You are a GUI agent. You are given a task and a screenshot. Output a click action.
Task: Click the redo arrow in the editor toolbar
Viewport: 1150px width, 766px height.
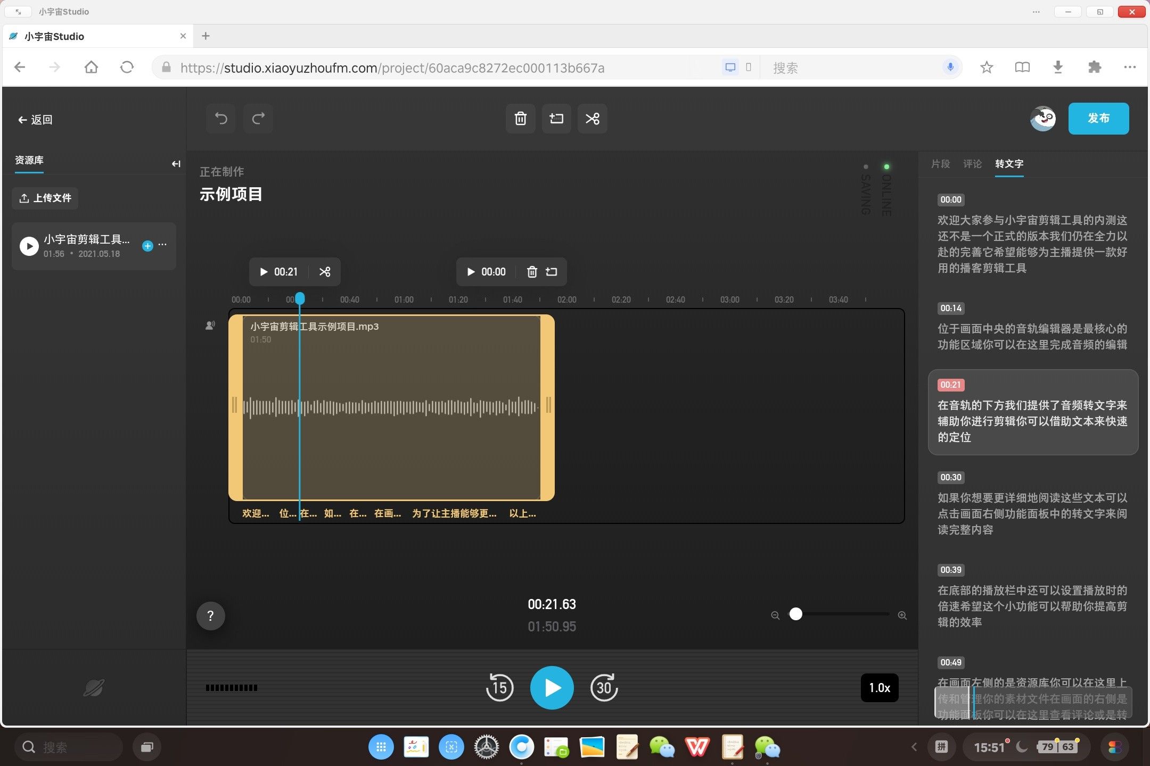point(258,119)
